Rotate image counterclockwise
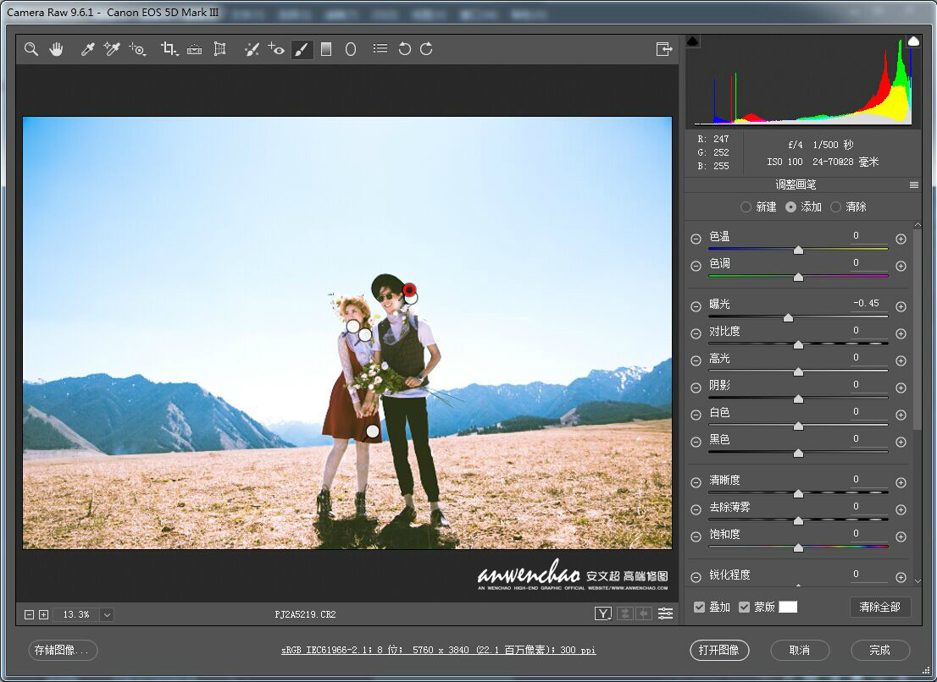 (x=405, y=50)
